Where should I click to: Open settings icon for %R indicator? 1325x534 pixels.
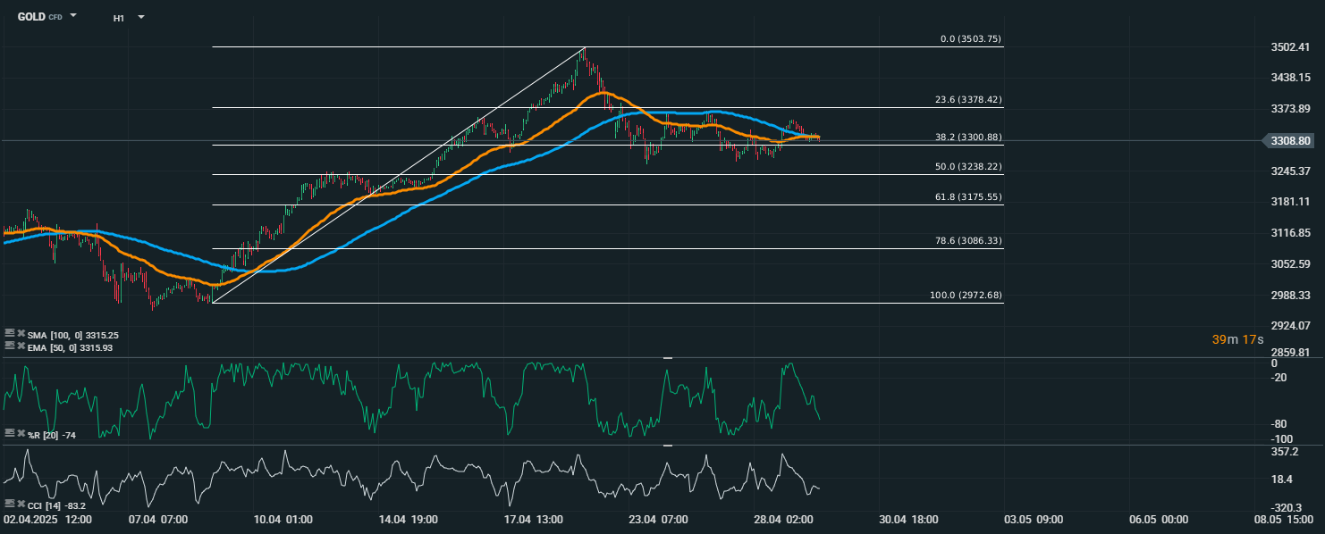tap(9, 432)
